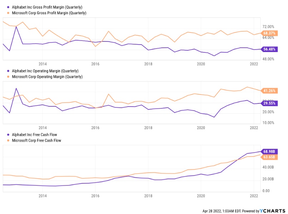This screenshot has width=288, height=214.
Task: Click the orange dot beside Microsoft Free Cash Flow
Action: (x=9, y=141)
